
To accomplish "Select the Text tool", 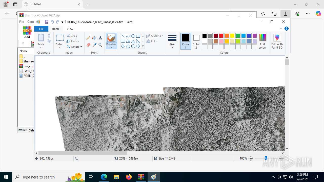I will coord(100,38).
